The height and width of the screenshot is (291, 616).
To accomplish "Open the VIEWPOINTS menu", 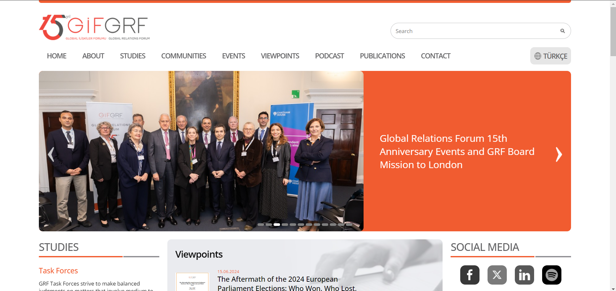I will [280, 56].
